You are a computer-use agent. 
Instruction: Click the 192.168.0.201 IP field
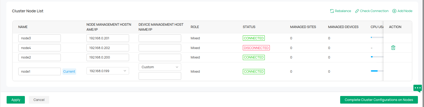click(x=108, y=38)
